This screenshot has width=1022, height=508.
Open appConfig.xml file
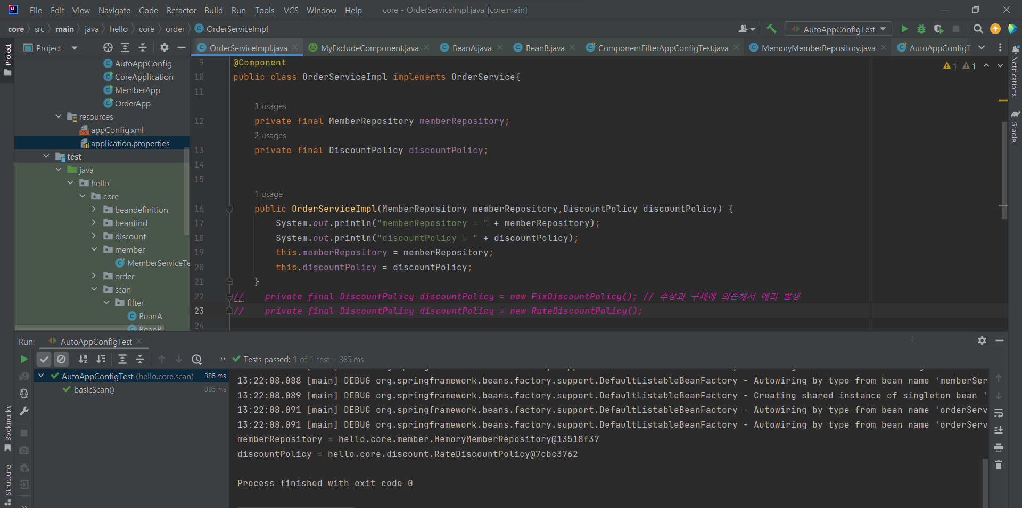click(117, 130)
